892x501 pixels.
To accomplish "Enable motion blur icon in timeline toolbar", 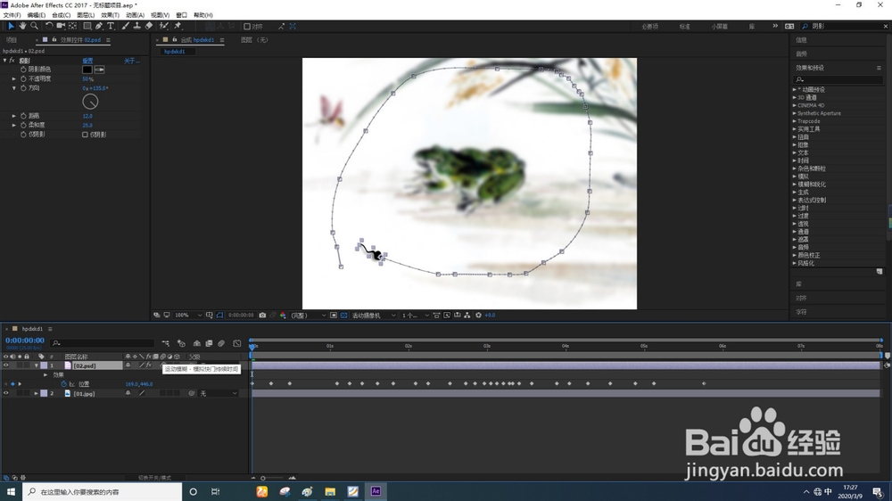I will (221, 343).
